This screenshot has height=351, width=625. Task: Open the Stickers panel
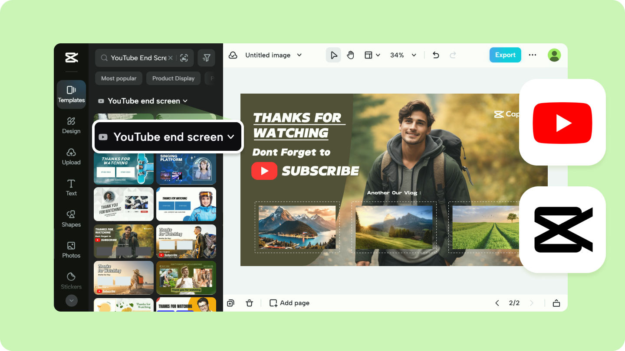pyautogui.click(x=71, y=281)
